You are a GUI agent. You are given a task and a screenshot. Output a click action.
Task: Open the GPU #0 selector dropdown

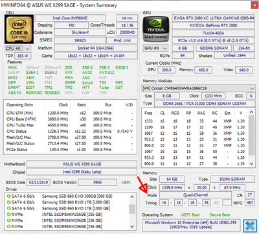click(155, 48)
